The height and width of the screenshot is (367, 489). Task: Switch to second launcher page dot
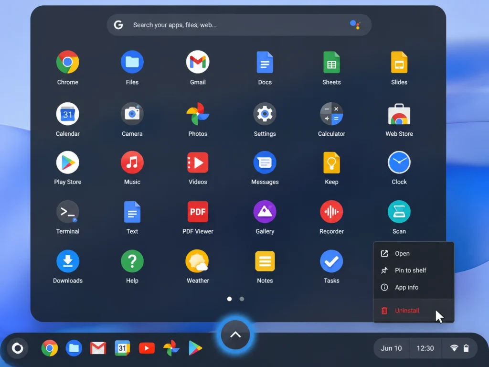[x=242, y=299]
